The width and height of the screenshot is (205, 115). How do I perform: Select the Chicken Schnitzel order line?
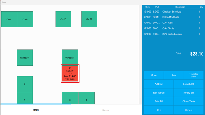coord(173,12)
